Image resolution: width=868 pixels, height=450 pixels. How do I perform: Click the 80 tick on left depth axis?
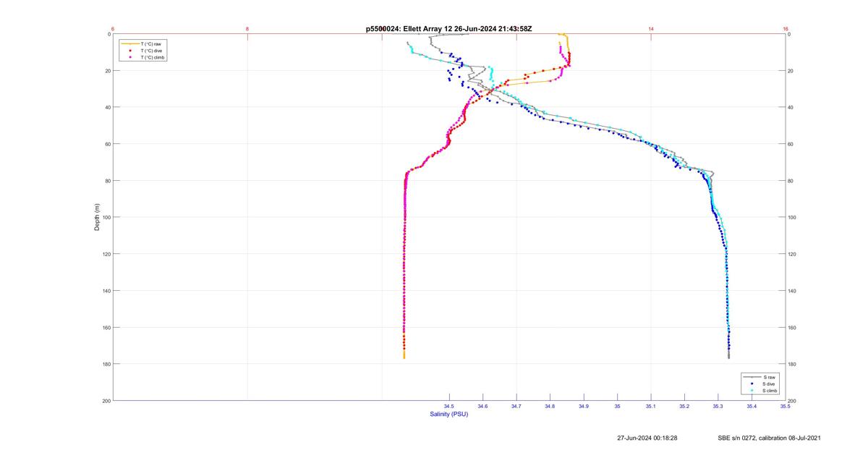[x=107, y=181]
